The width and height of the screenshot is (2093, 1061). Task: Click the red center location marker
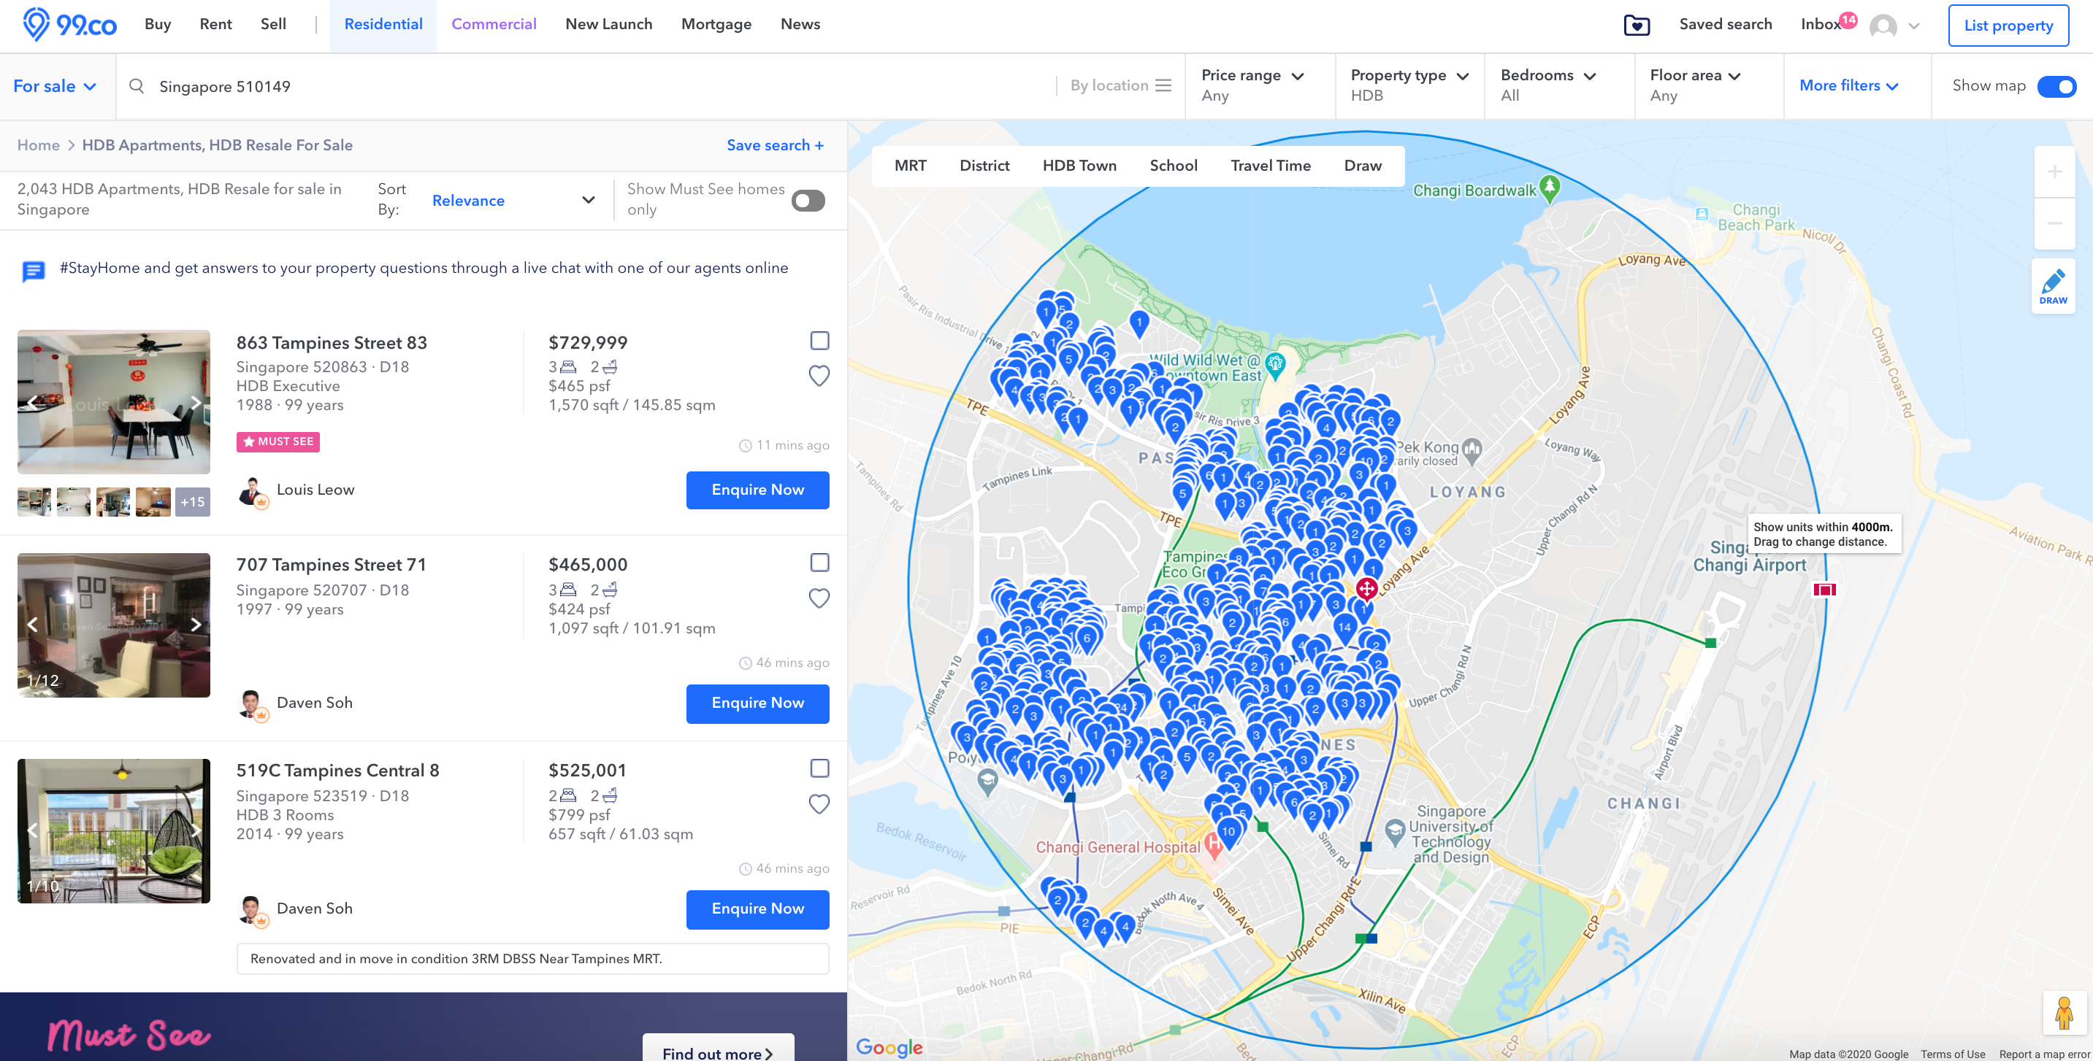[1366, 590]
